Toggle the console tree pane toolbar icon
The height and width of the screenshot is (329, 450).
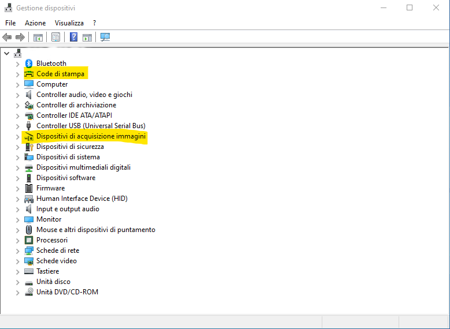coord(38,38)
